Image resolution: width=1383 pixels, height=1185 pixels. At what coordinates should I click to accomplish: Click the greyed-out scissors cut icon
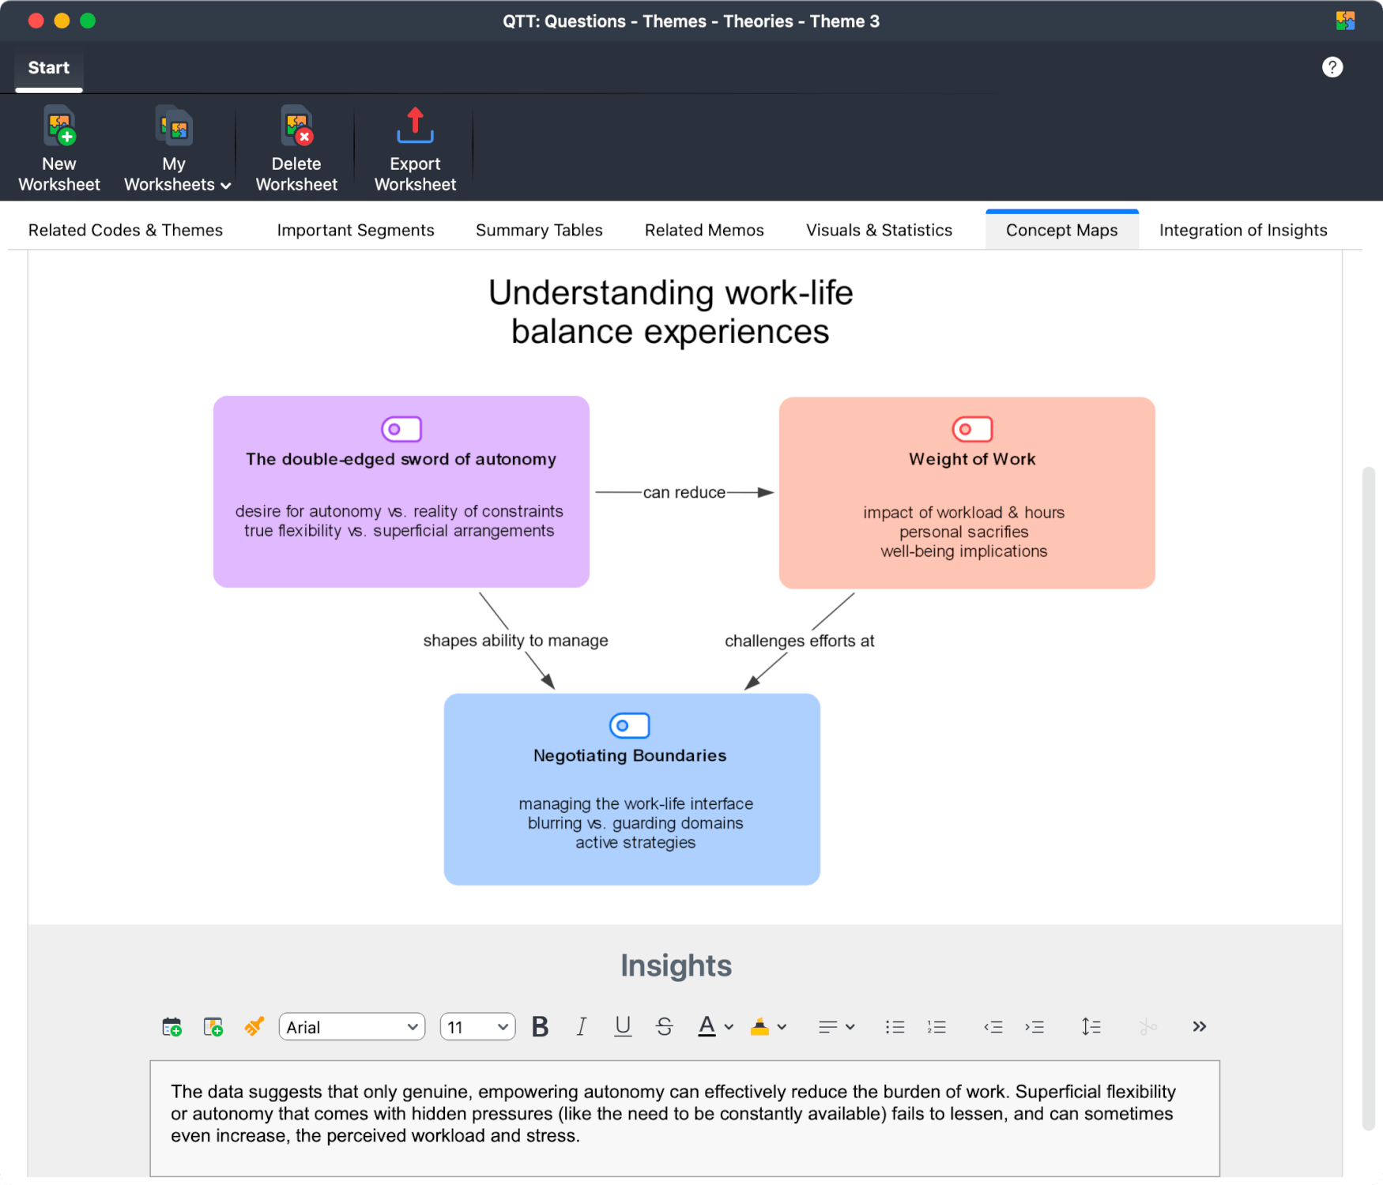coord(1147,1027)
